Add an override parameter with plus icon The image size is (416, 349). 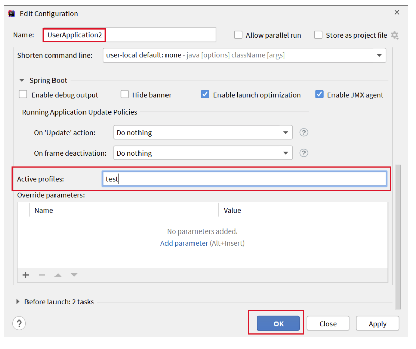26,275
